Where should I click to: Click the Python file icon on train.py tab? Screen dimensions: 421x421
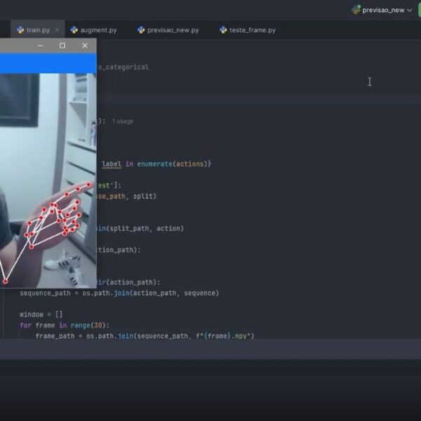[20, 30]
